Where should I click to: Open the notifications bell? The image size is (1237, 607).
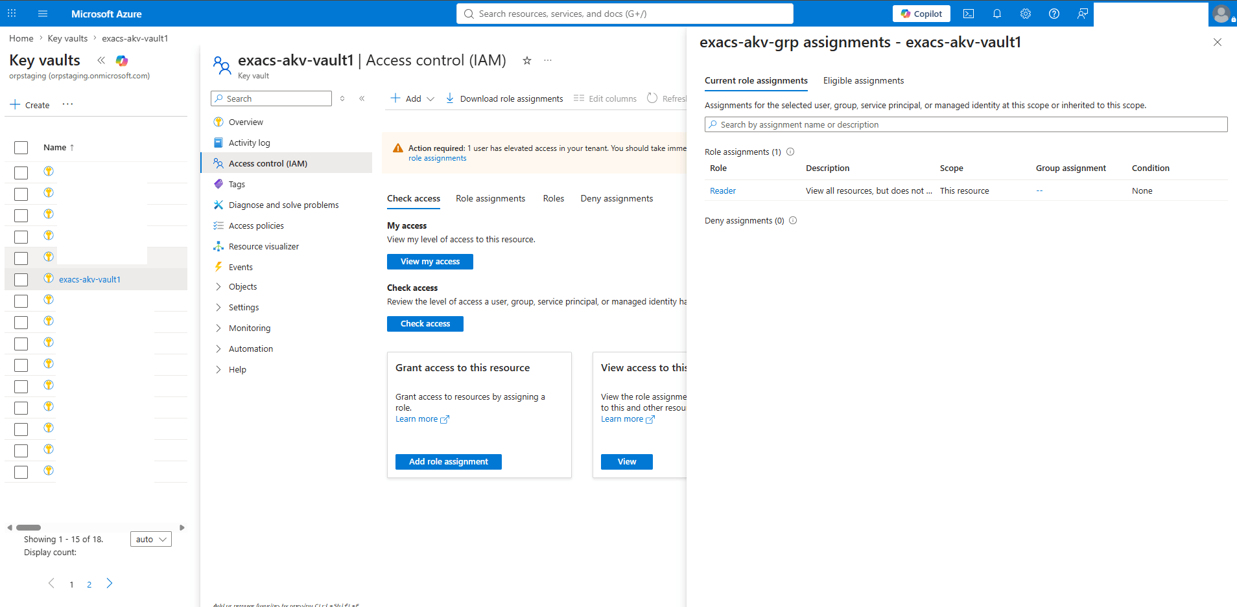click(x=997, y=14)
